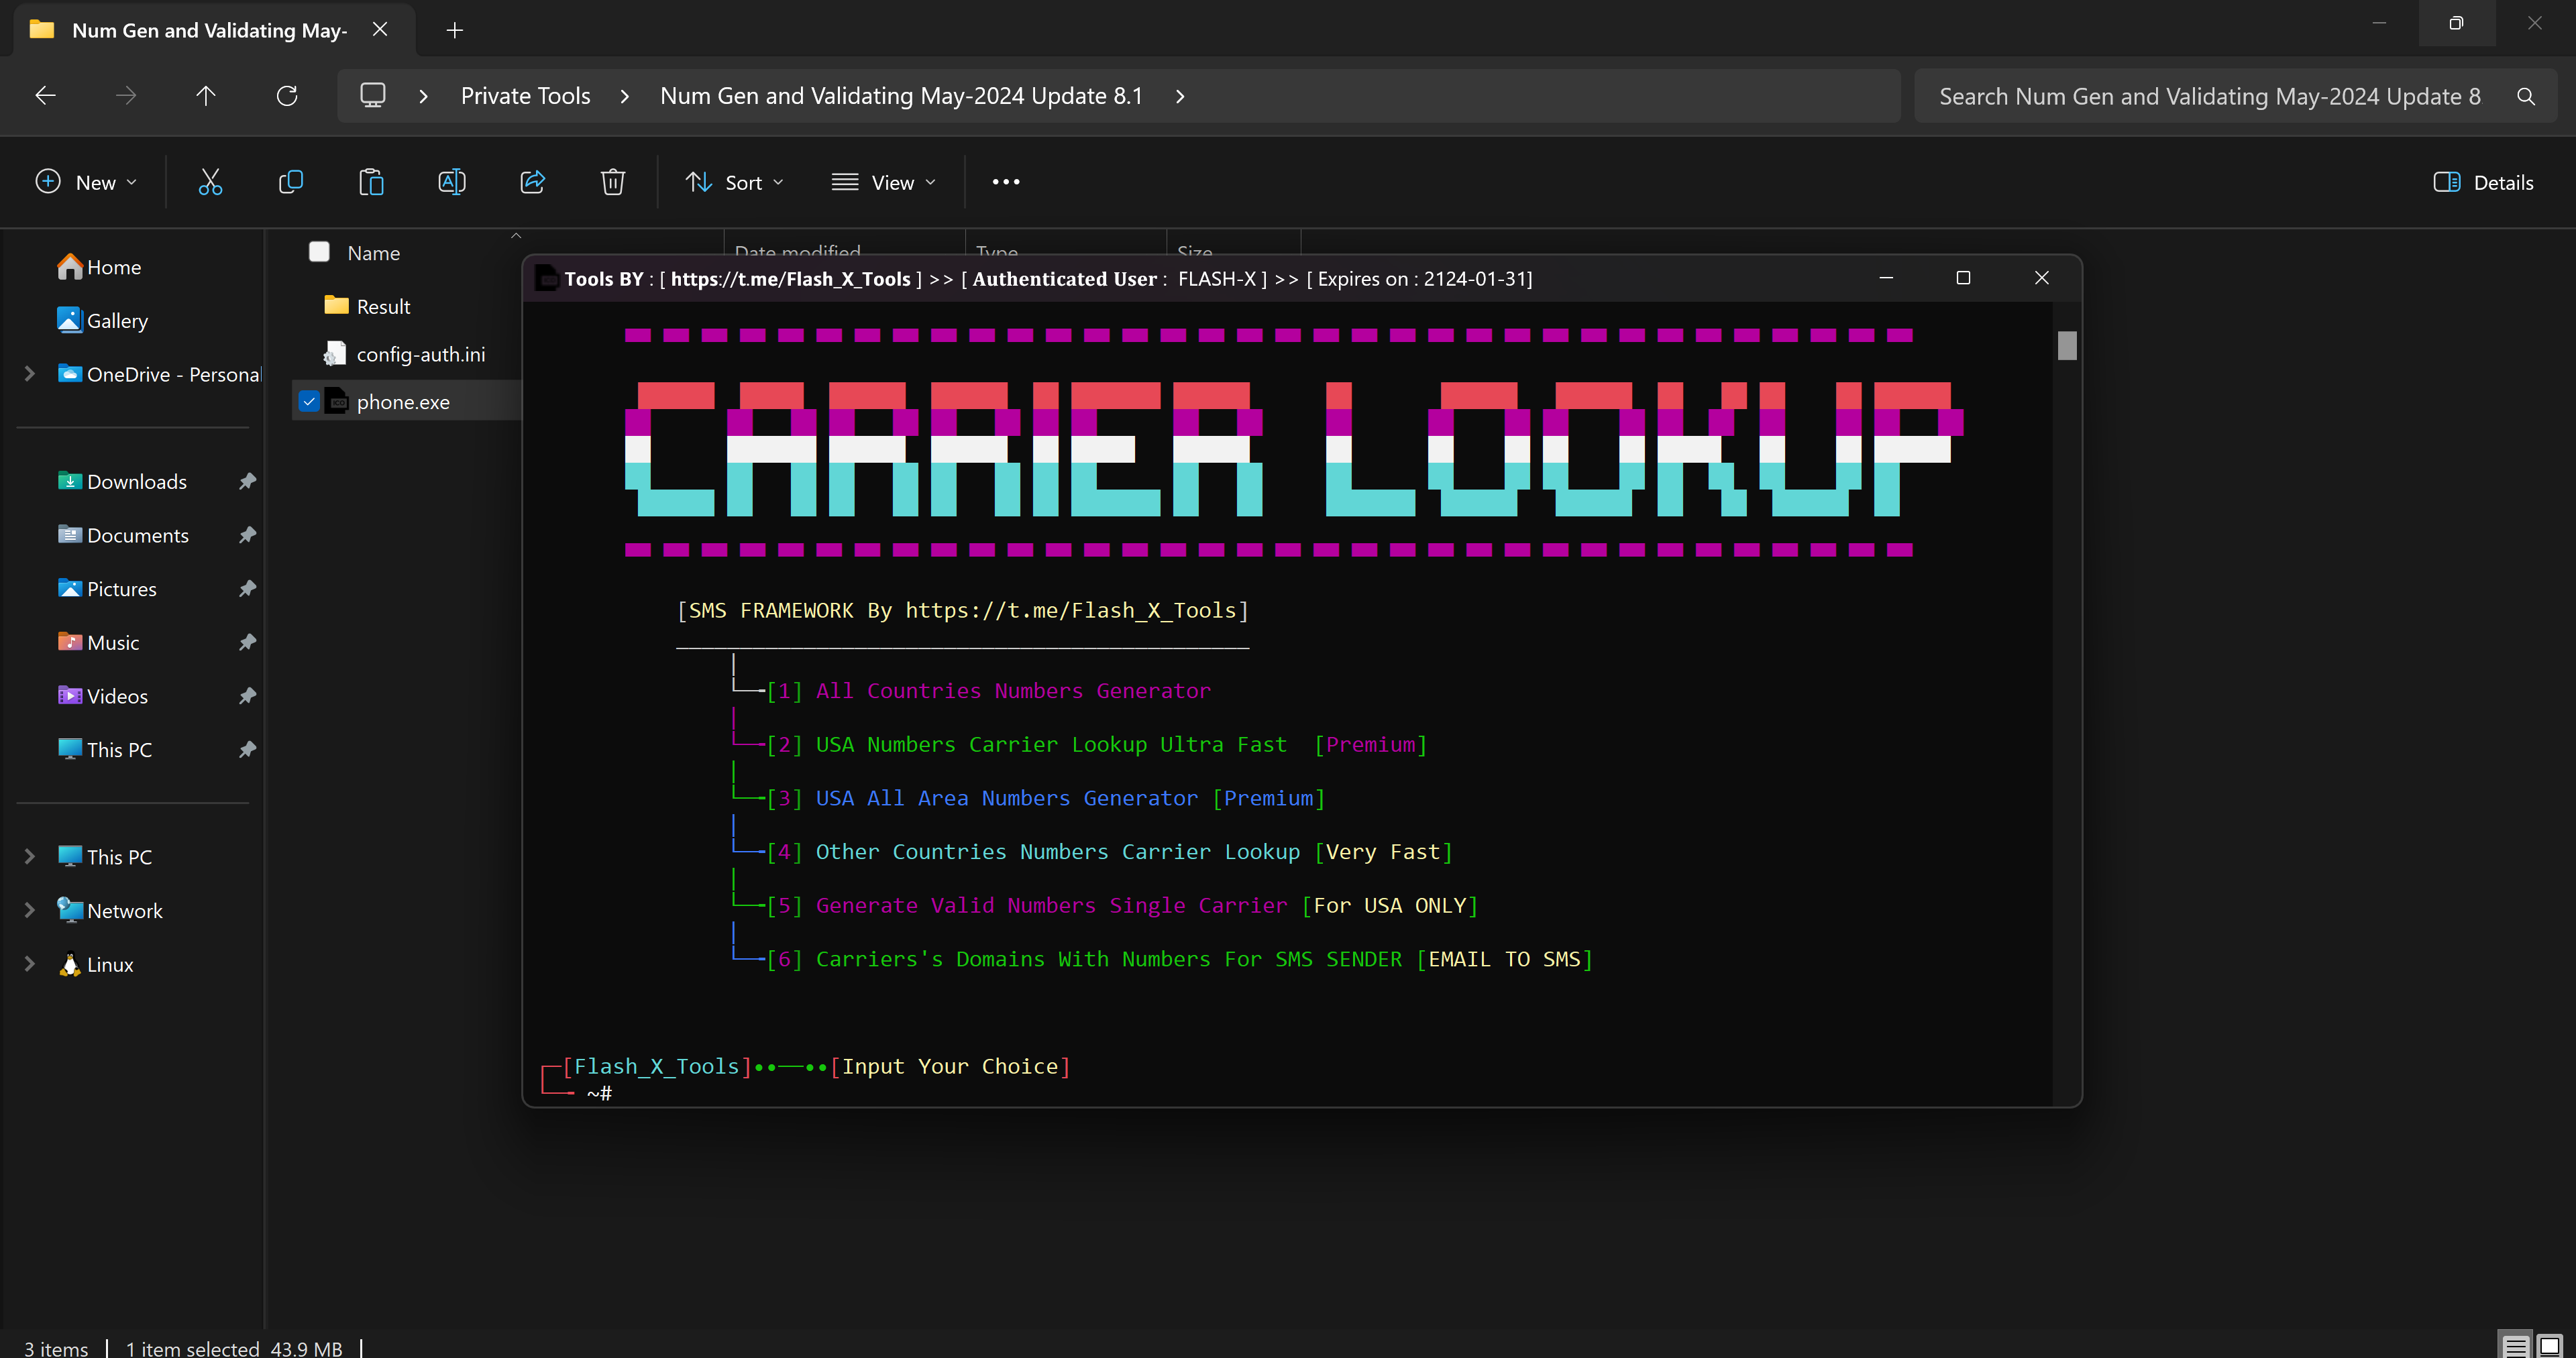Click the Num Gen and Validating breadcrumb
Image resolution: width=2576 pixels, height=1358 pixels.
click(901, 96)
